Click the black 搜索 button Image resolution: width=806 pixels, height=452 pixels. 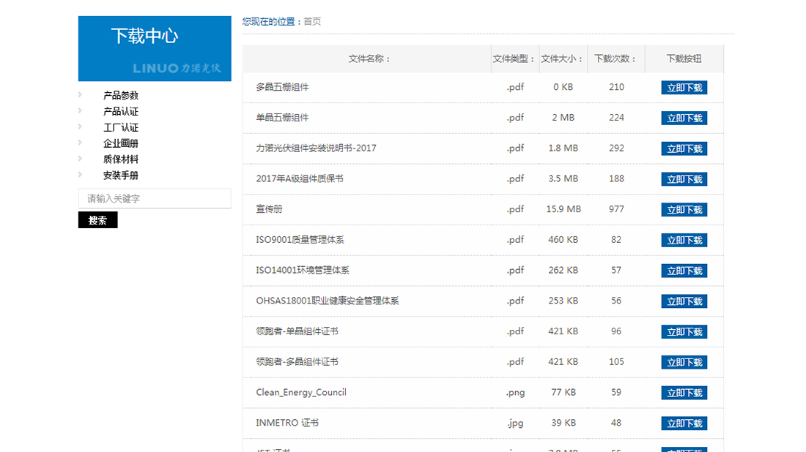(x=97, y=220)
